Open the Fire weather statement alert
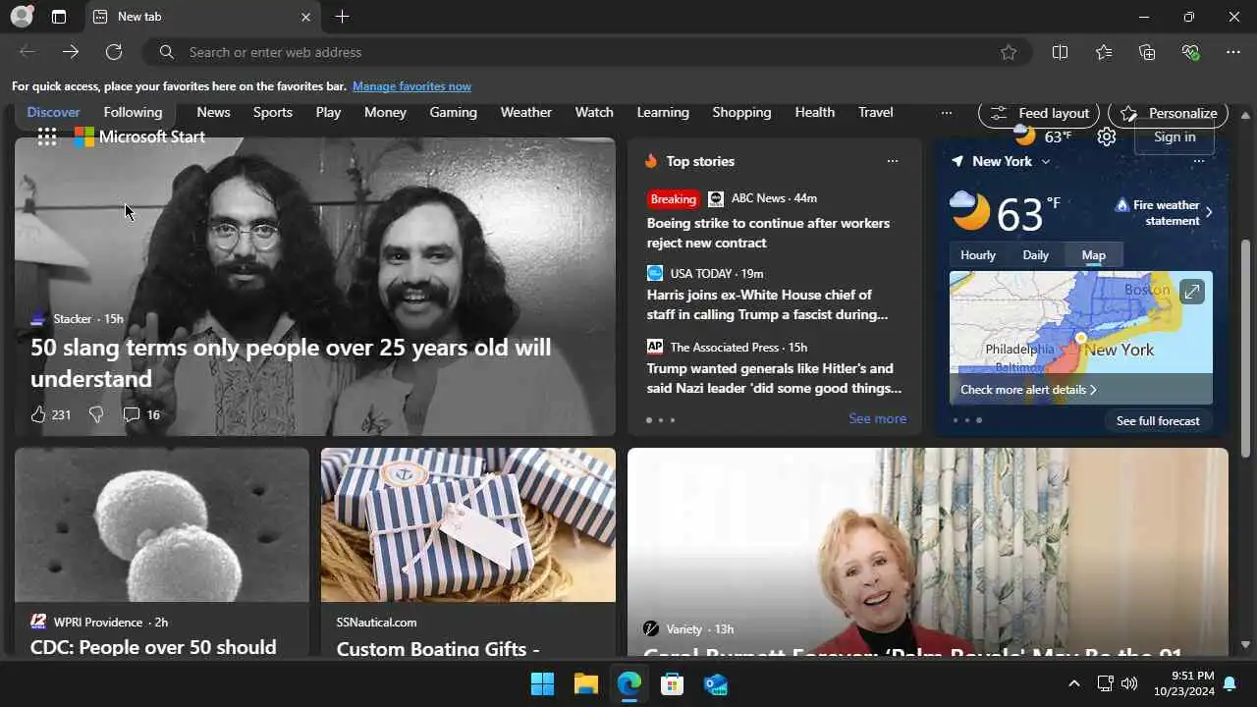Screen dimensions: 1257x707 1165,212
